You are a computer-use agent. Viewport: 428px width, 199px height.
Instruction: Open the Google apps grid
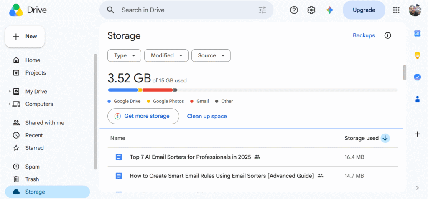396,10
